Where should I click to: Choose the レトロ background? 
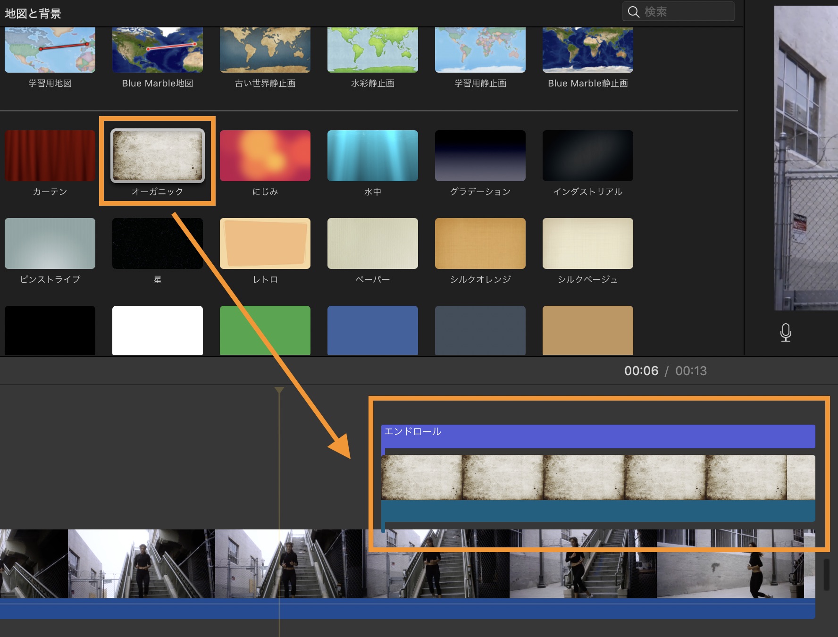tap(265, 243)
